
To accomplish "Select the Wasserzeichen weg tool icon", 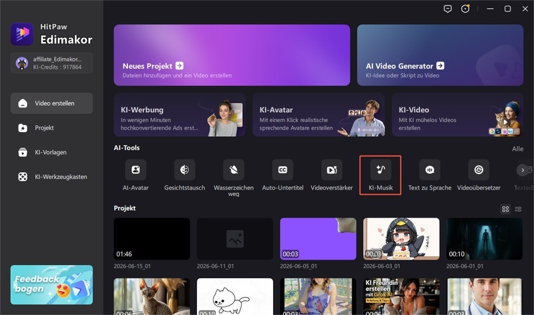I will pyautogui.click(x=234, y=170).
